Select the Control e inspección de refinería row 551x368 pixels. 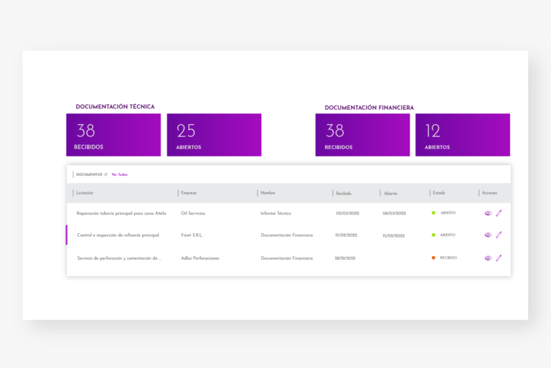(118, 235)
